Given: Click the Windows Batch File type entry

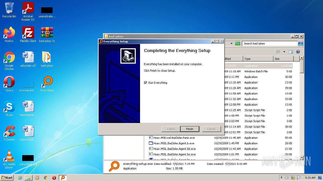Looking at the screenshot, I should [x=256, y=71].
